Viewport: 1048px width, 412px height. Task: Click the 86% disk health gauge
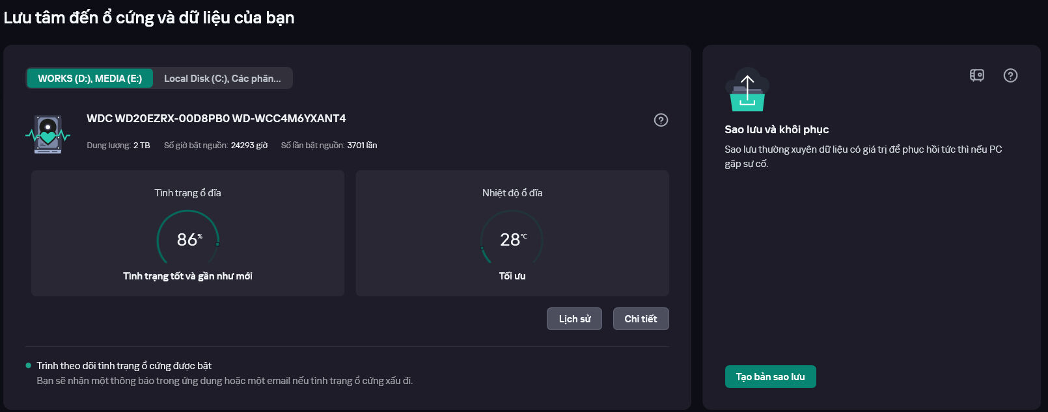click(188, 239)
